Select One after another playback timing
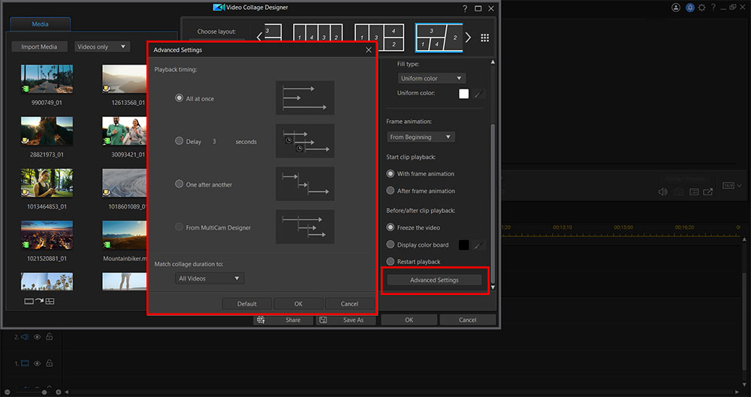This screenshot has width=751, height=397. pyautogui.click(x=179, y=184)
